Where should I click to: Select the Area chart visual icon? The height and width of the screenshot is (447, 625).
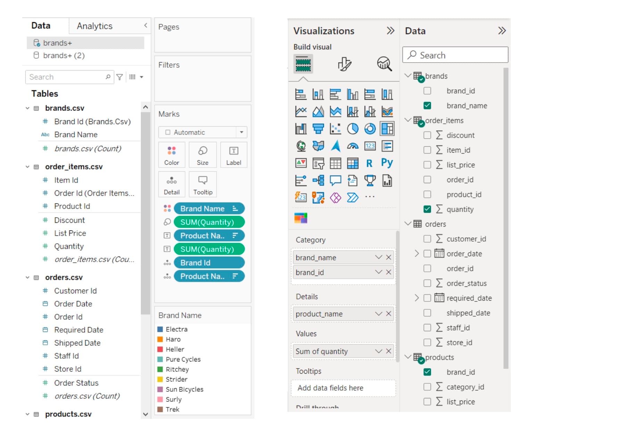pyautogui.click(x=318, y=112)
